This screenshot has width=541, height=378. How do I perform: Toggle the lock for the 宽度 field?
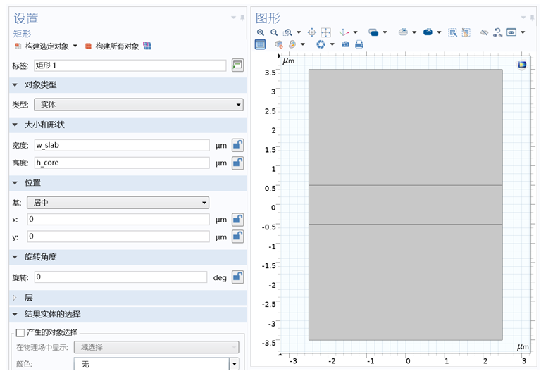[237, 145]
